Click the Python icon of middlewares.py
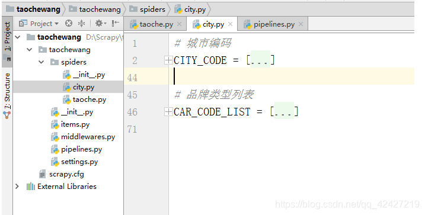 pyautogui.click(x=55, y=137)
